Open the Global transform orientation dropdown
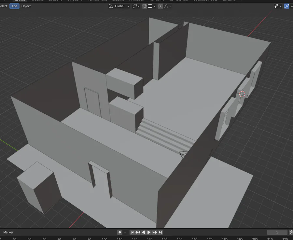This screenshot has width=293, height=240. click(x=119, y=6)
